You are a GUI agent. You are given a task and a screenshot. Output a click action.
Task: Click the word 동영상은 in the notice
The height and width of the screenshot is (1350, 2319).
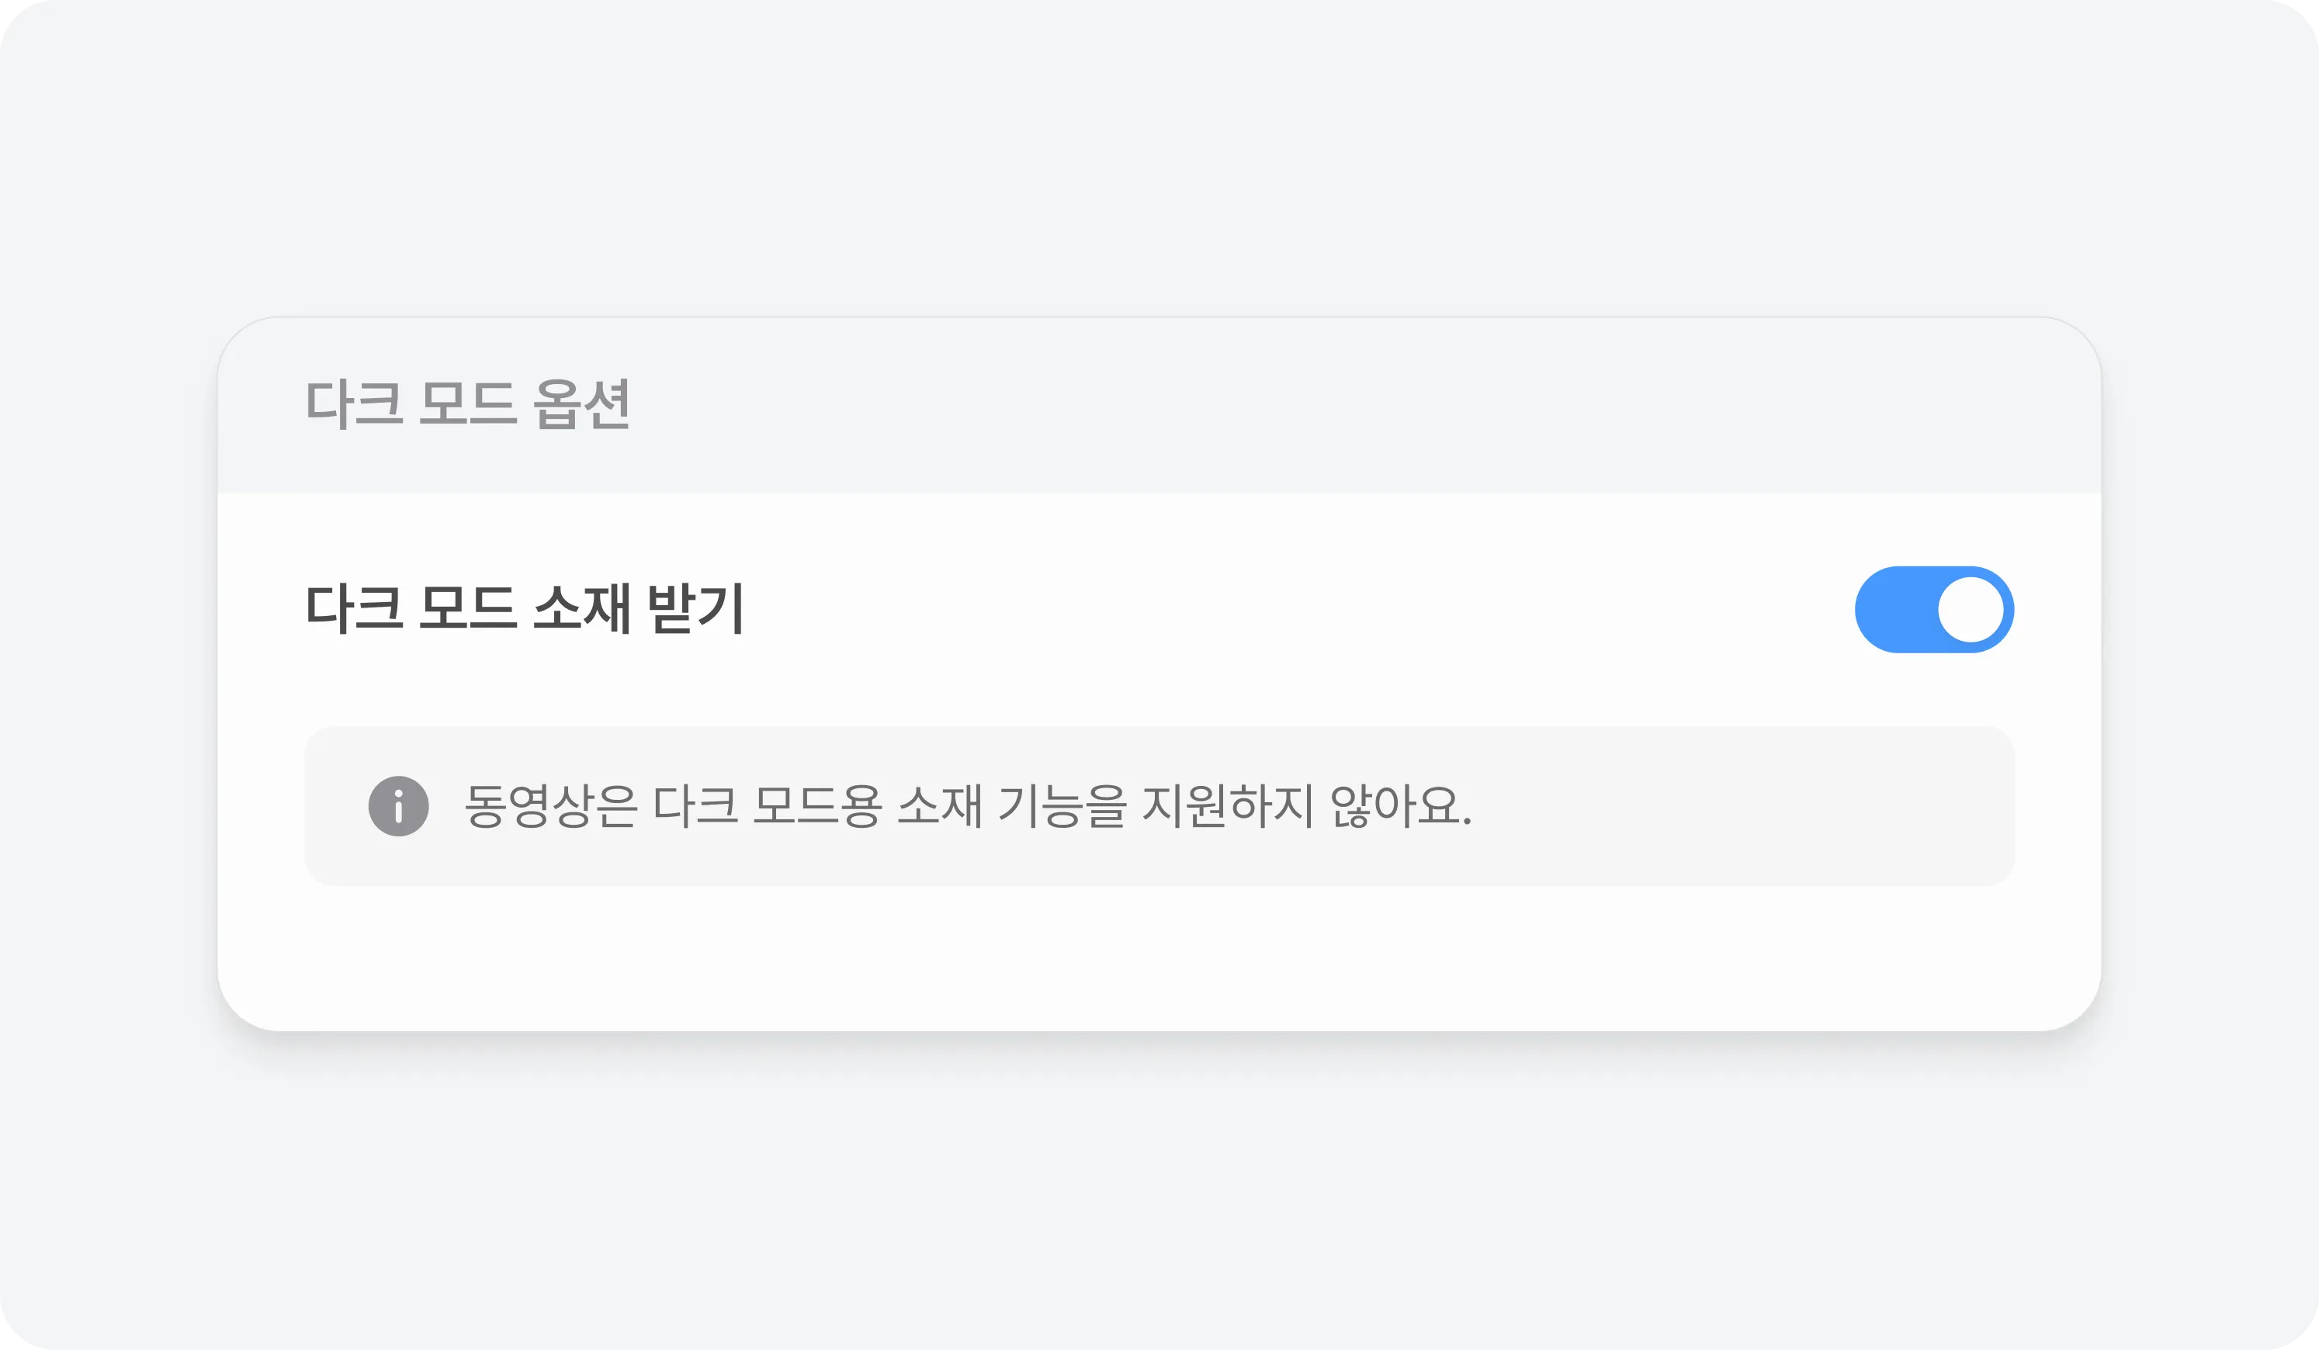550,806
